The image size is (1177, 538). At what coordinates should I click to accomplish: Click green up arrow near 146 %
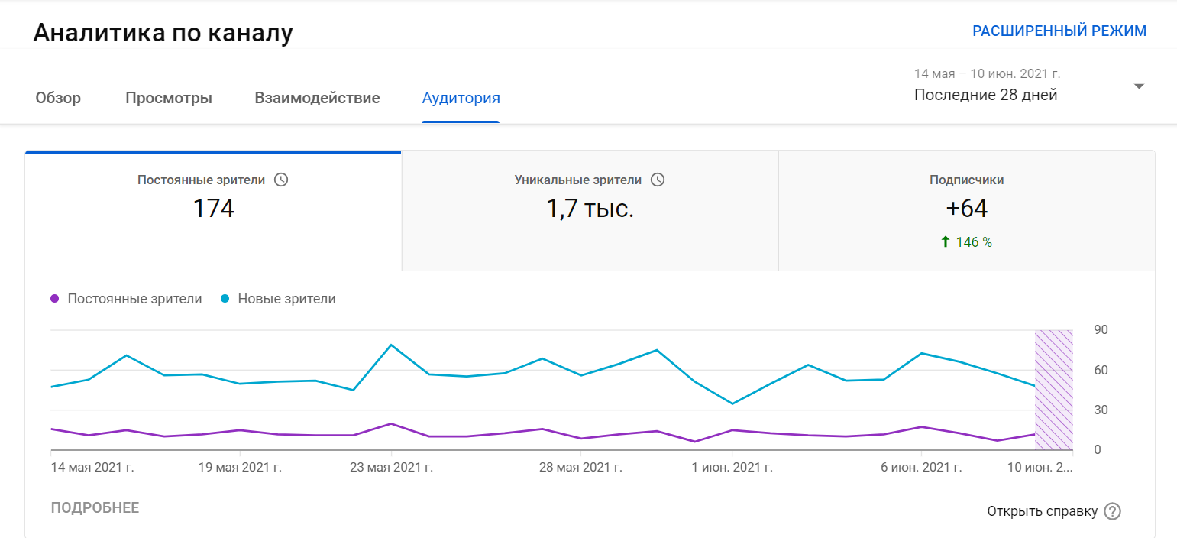click(946, 242)
